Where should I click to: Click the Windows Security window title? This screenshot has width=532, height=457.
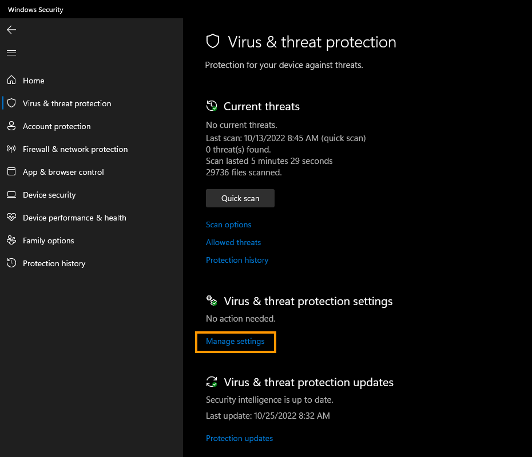coord(35,10)
